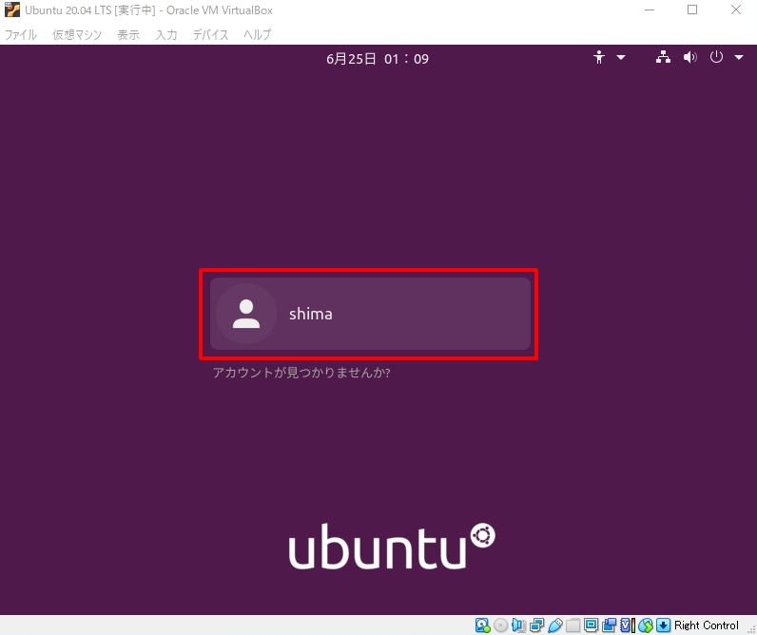Click the keyboard capture arrow icon

(664, 625)
